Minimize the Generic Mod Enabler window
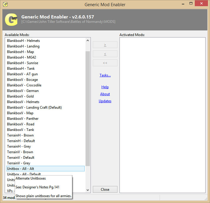This screenshot has width=210, height=203. [x=183, y=4]
